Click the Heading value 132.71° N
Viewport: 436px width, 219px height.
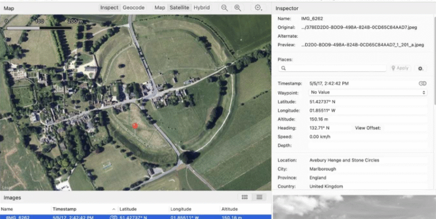tap(319, 128)
